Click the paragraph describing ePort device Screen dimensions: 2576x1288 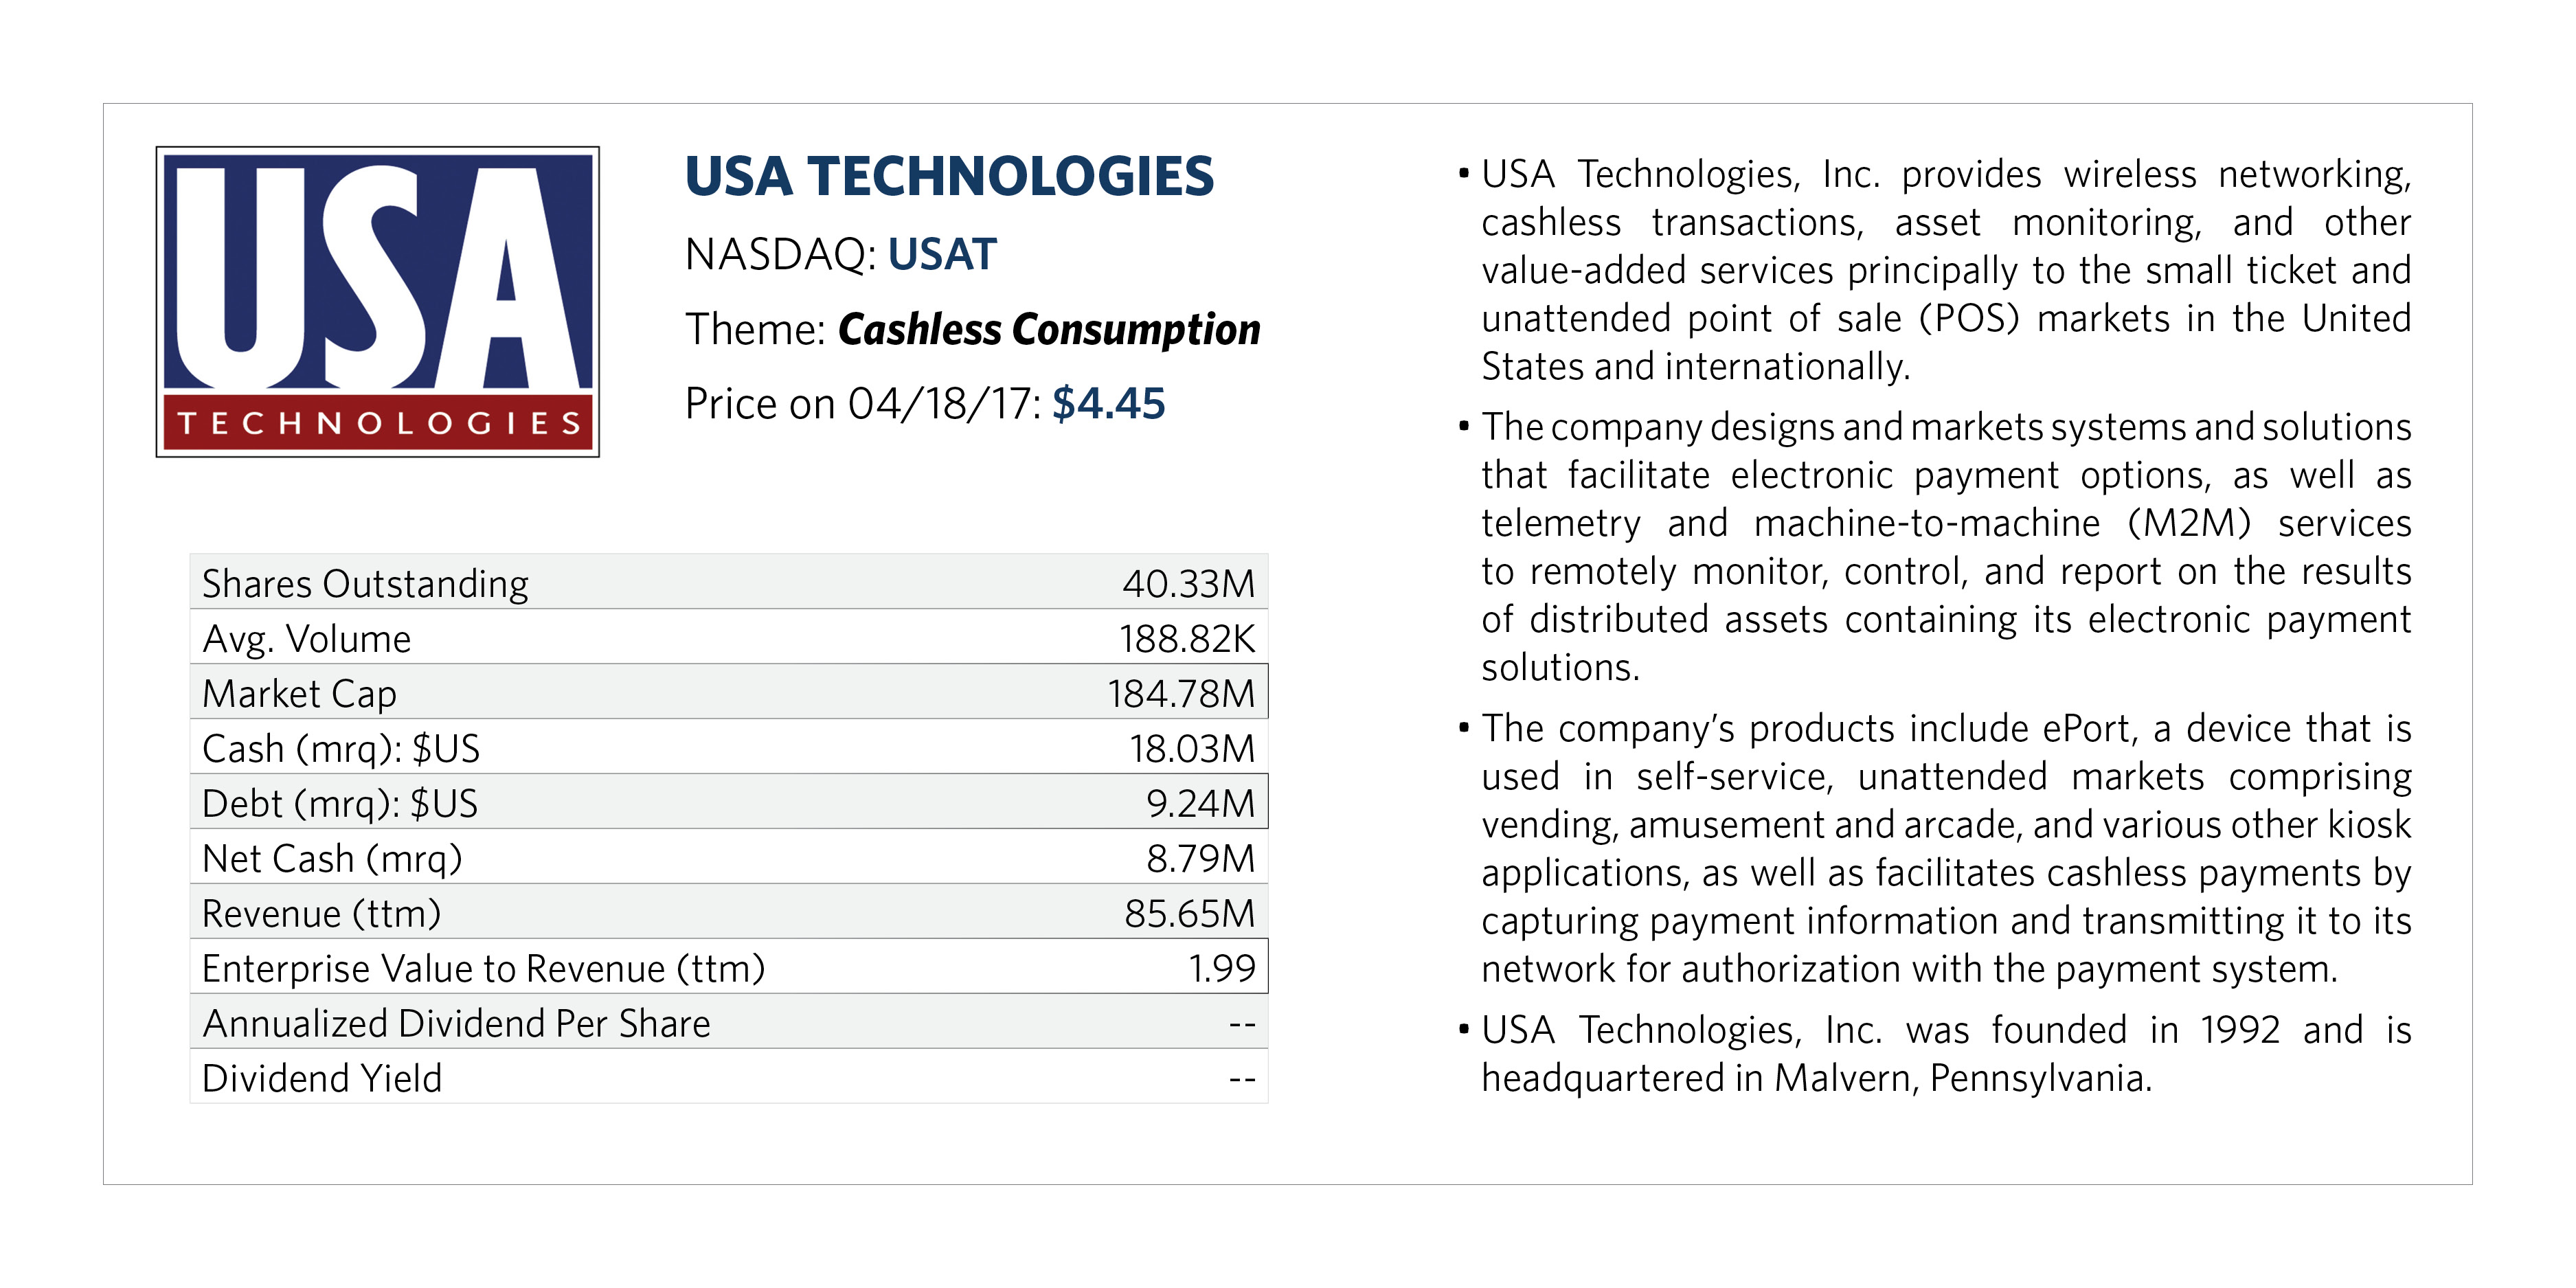pos(1935,848)
